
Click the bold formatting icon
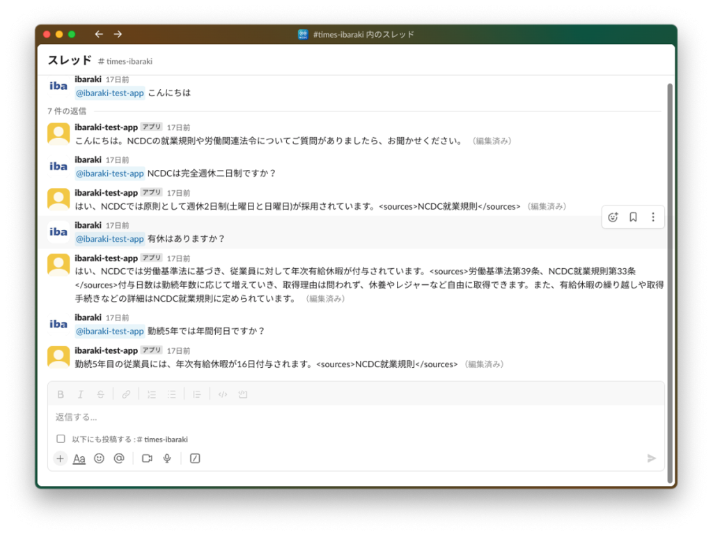coord(61,394)
